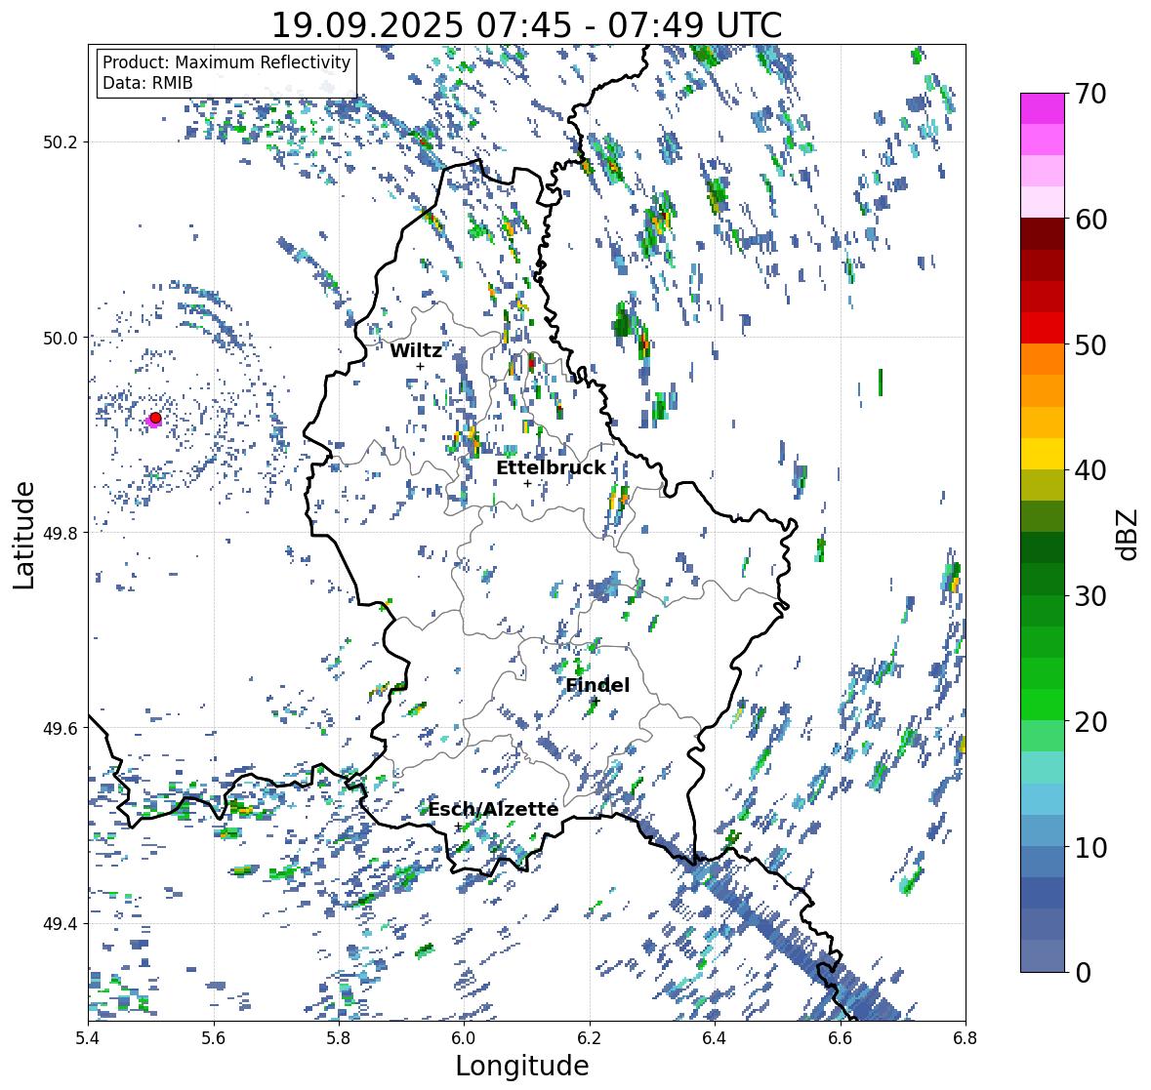Click the Ettelbruck city label
The image size is (1151, 1090).
551,468
